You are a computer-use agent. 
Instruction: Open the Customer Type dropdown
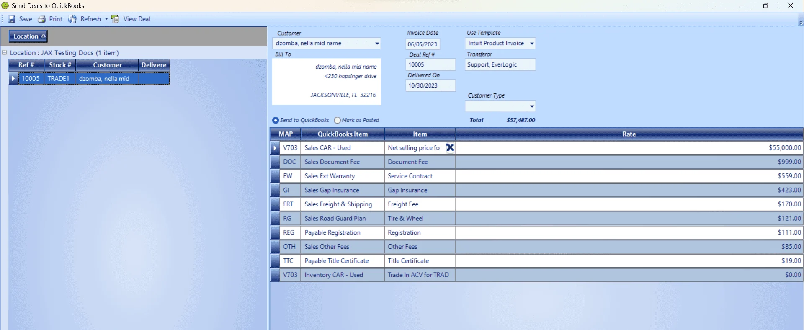click(x=532, y=106)
